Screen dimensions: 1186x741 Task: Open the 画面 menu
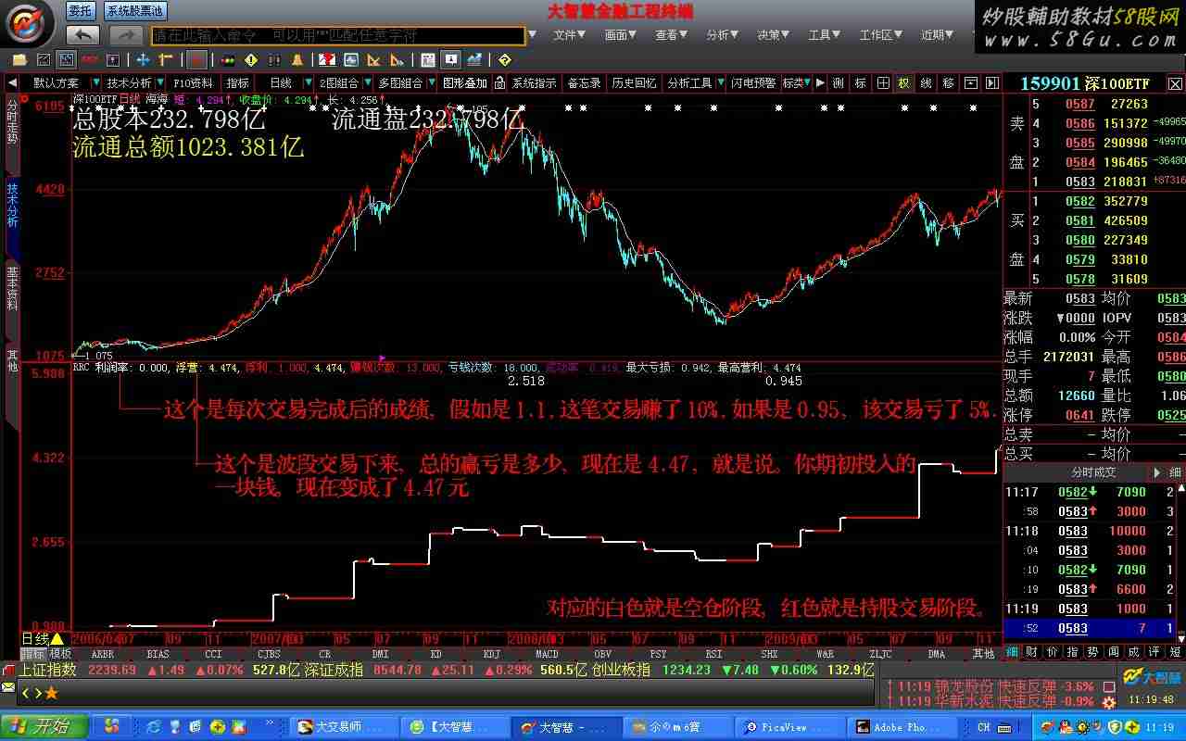(x=622, y=35)
